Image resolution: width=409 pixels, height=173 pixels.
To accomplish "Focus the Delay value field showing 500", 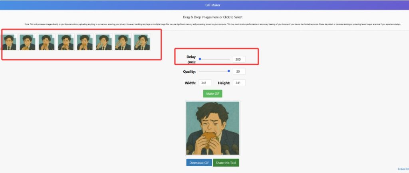I will click(x=239, y=60).
